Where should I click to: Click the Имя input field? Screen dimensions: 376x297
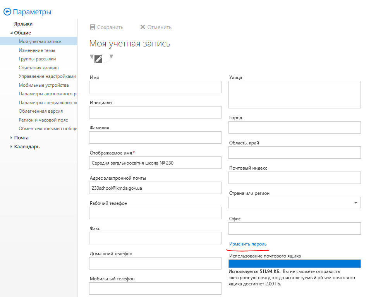coord(155,87)
